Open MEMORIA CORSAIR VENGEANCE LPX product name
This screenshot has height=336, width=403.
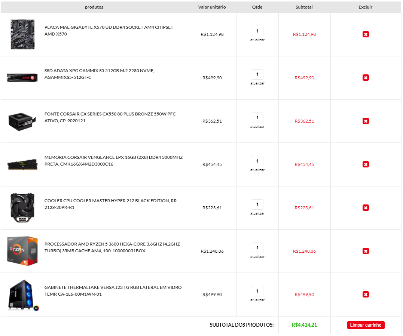114,161
